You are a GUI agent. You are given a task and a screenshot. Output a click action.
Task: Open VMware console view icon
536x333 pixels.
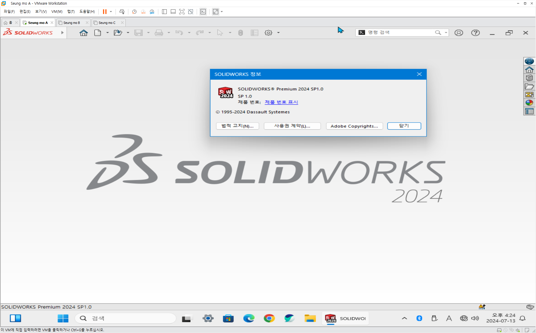(x=203, y=12)
